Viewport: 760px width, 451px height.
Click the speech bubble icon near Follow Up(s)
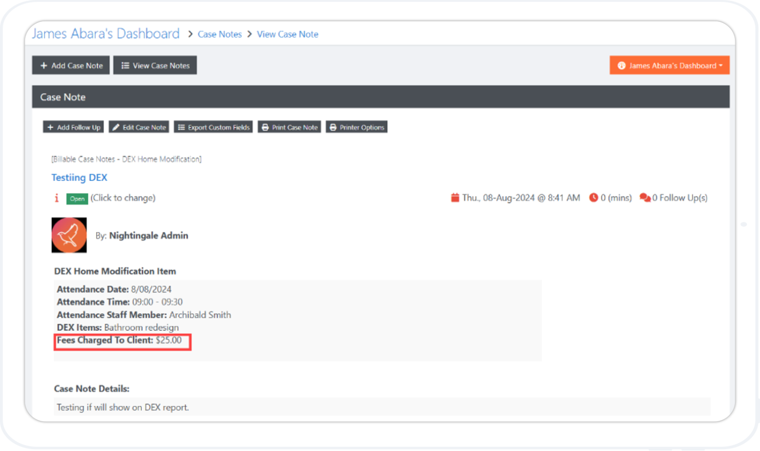646,197
